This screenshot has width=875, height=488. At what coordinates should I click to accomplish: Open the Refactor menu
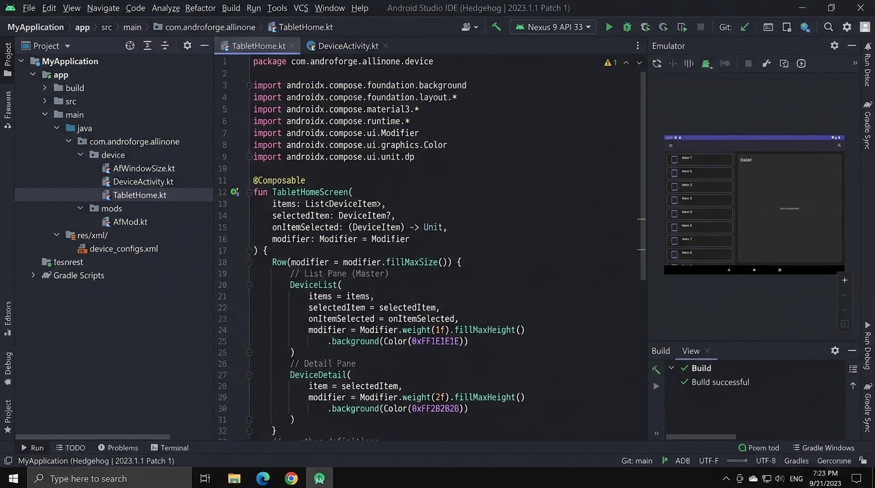click(x=200, y=8)
